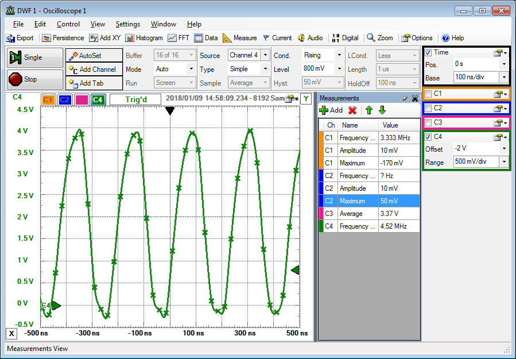Open the time Base dropdown

(503, 78)
